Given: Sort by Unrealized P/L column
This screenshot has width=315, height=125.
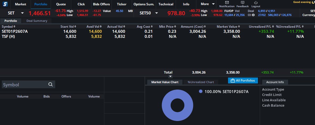Looking at the screenshot, I should click(262, 26).
